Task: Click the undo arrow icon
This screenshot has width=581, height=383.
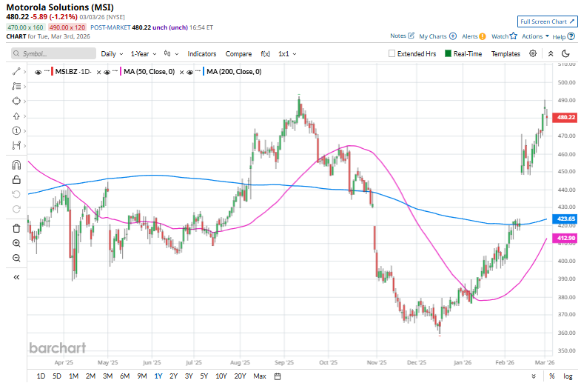Action: (16, 194)
